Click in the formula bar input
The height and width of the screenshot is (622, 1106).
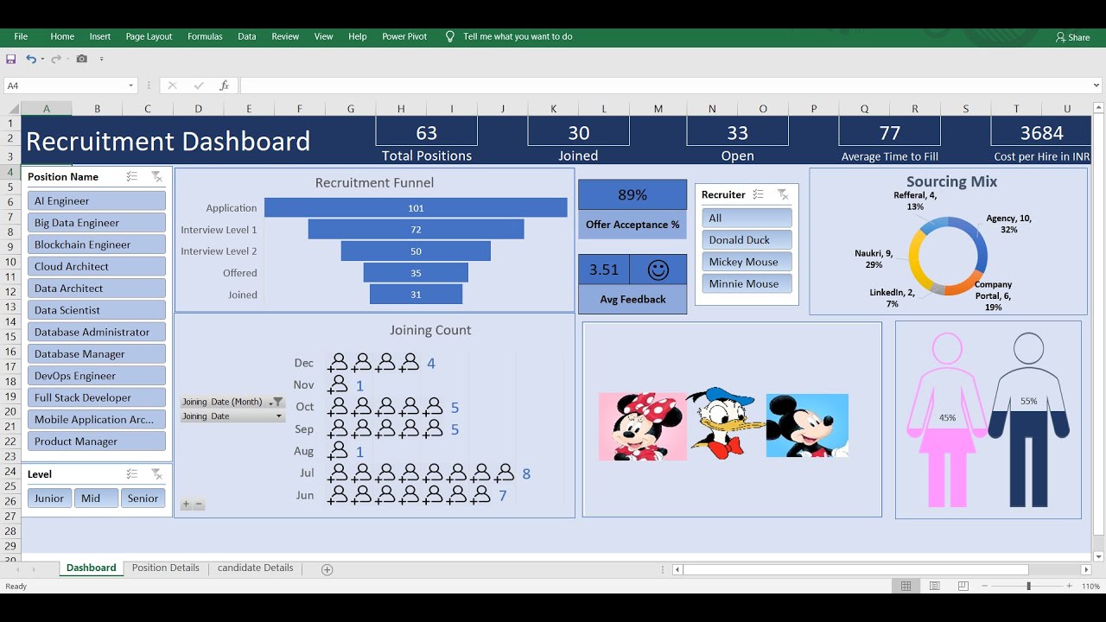[x=664, y=86]
